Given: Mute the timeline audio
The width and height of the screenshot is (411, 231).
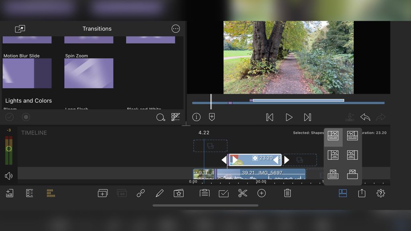Looking at the screenshot, I should [x=9, y=176].
